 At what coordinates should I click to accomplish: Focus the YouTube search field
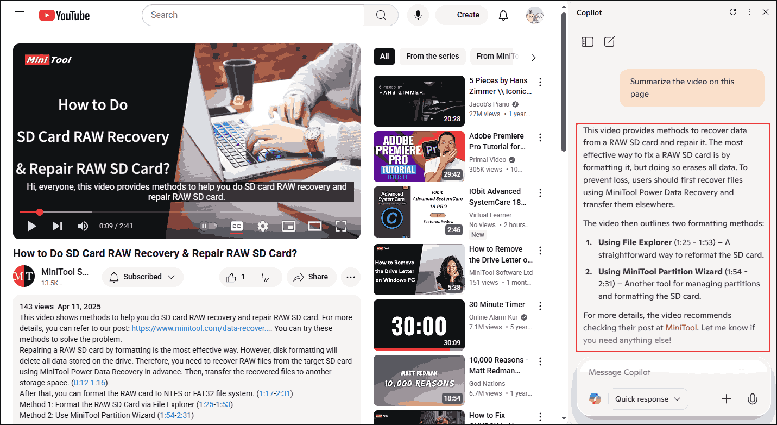coord(253,15)
